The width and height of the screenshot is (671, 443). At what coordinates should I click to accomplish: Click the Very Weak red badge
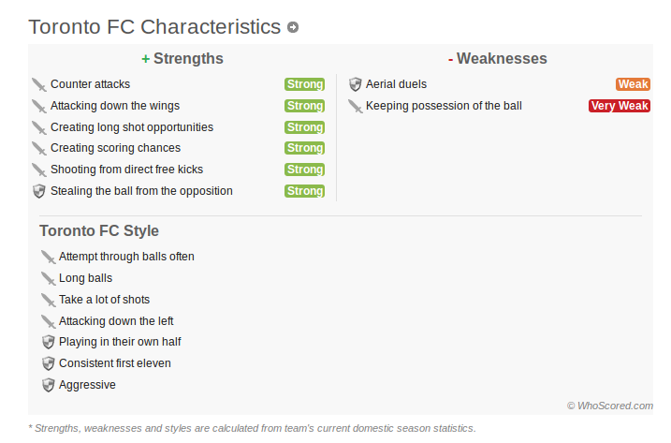coord(620,106)
